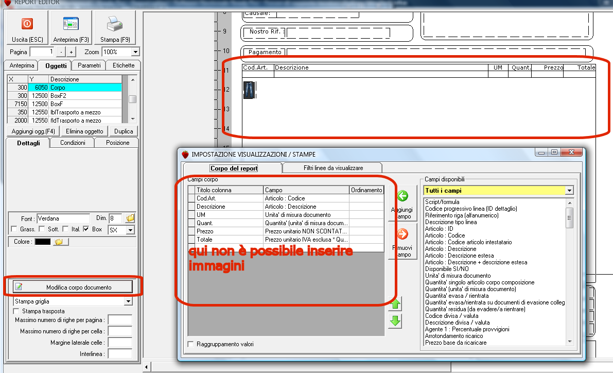Open the Etichette tab
The width and height of the screenshot is (613, 373).
pos(124,65)
